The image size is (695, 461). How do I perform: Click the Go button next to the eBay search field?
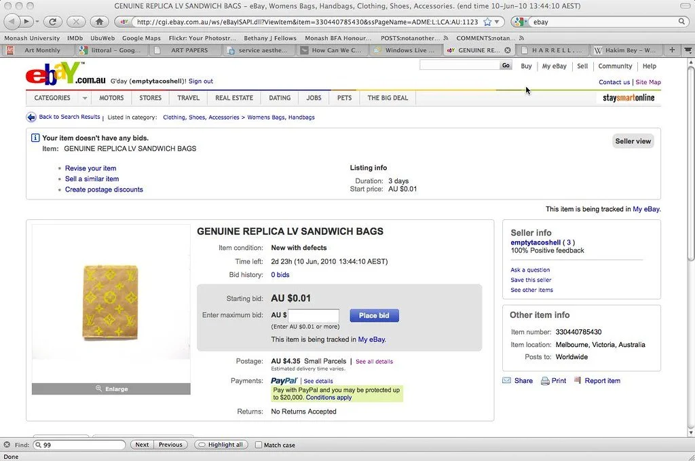[x=506, y=66]
